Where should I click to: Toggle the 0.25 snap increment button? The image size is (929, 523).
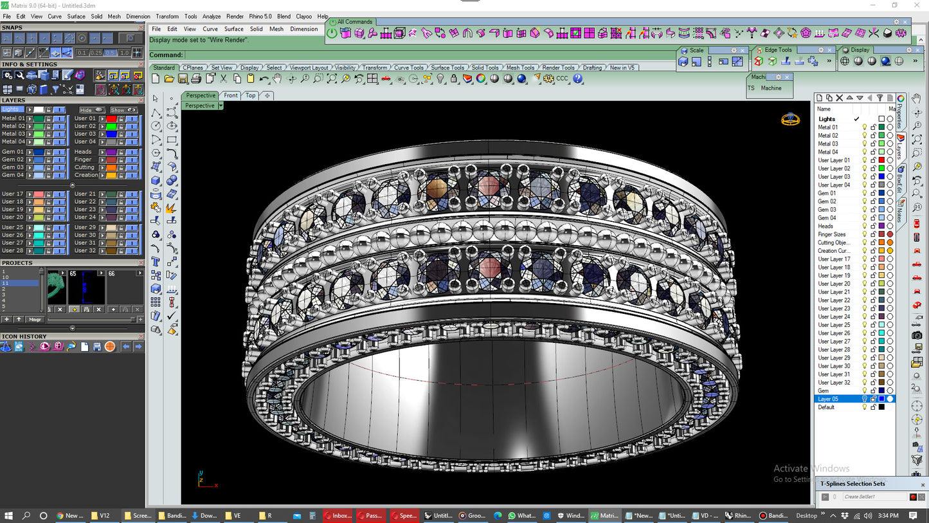coord(96,53)
